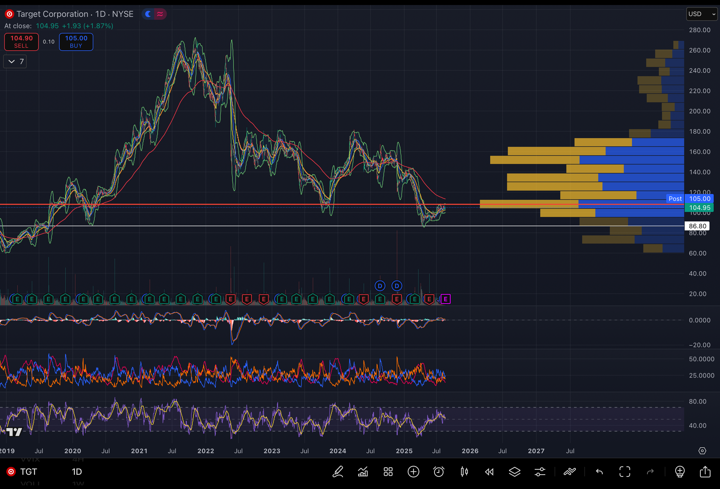Click the purple upcoming earnings E marker
Image resolution: width=720 pixels, height=489 pixels.
[445, 299]
